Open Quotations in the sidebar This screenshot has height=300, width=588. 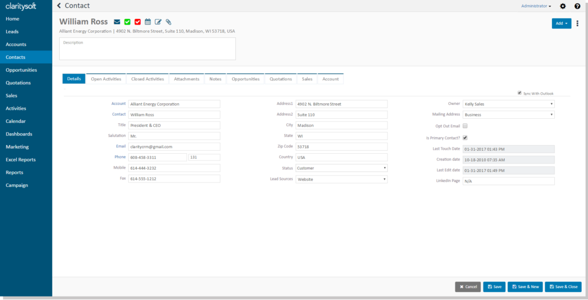coord(26,83)
